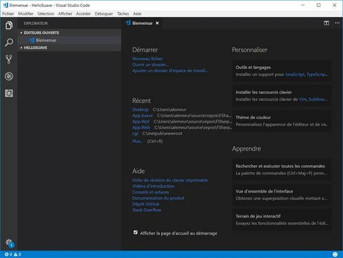Open the Fichier menu
This screenshot has height=258, width=343.
(x=8, y=14)
